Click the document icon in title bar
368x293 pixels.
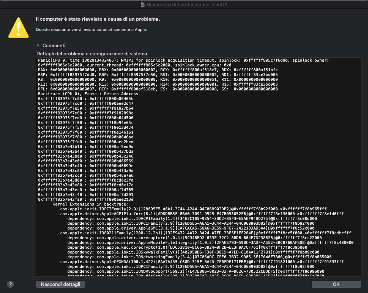pyautogui.click(x=142, y=4)
